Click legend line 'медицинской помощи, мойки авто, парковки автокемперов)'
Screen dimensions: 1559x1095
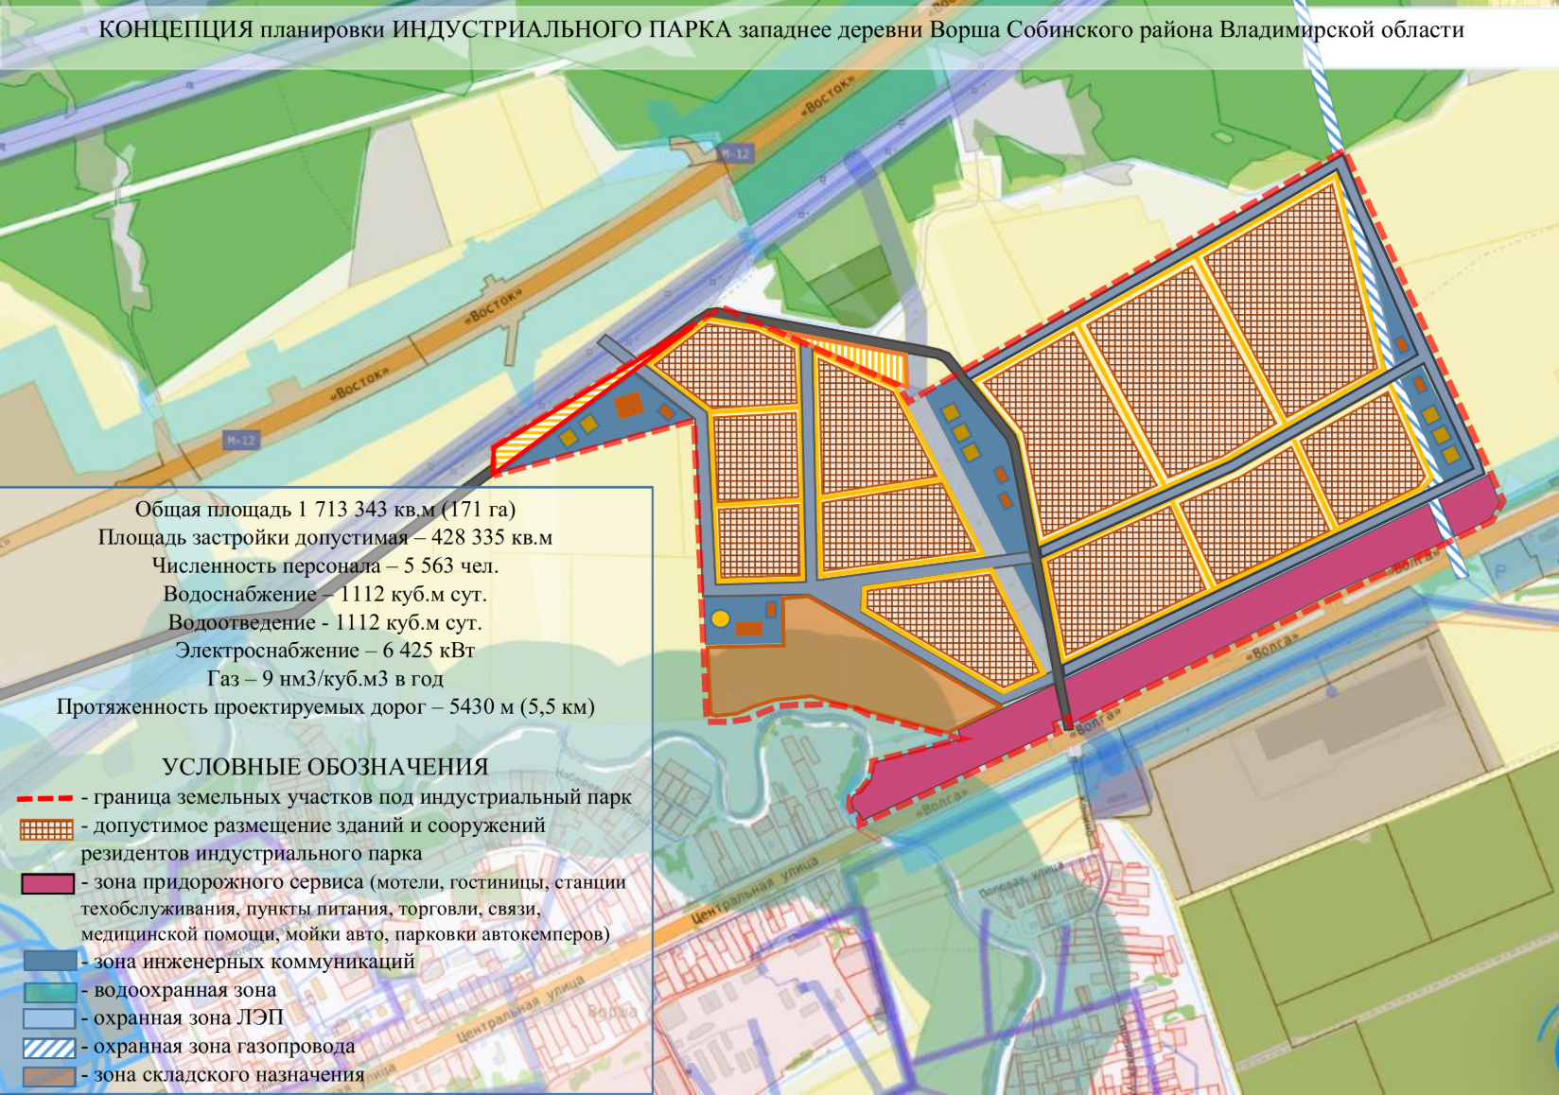tap(345, 934)
